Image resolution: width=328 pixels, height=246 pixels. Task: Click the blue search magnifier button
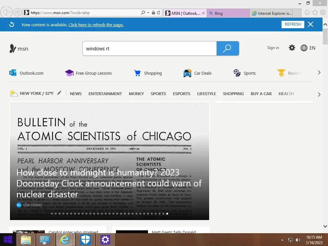[x=228, y=49]
